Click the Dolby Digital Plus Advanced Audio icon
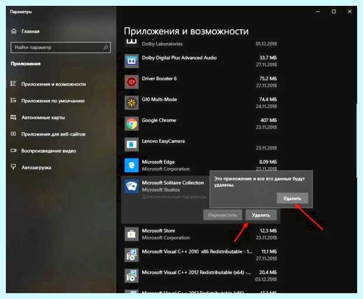 tap(132, 61)
